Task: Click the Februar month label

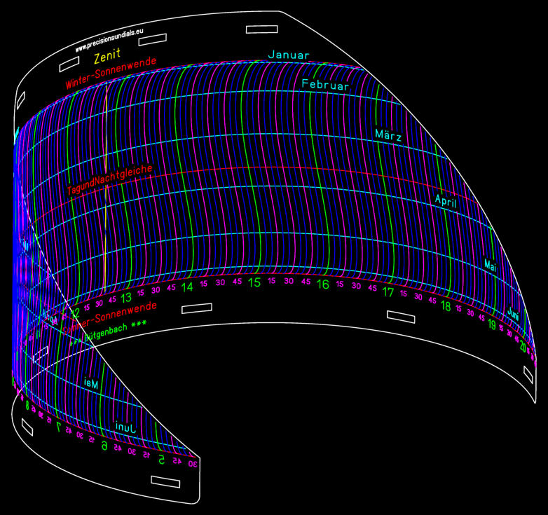Action: (x=327, y=84)
